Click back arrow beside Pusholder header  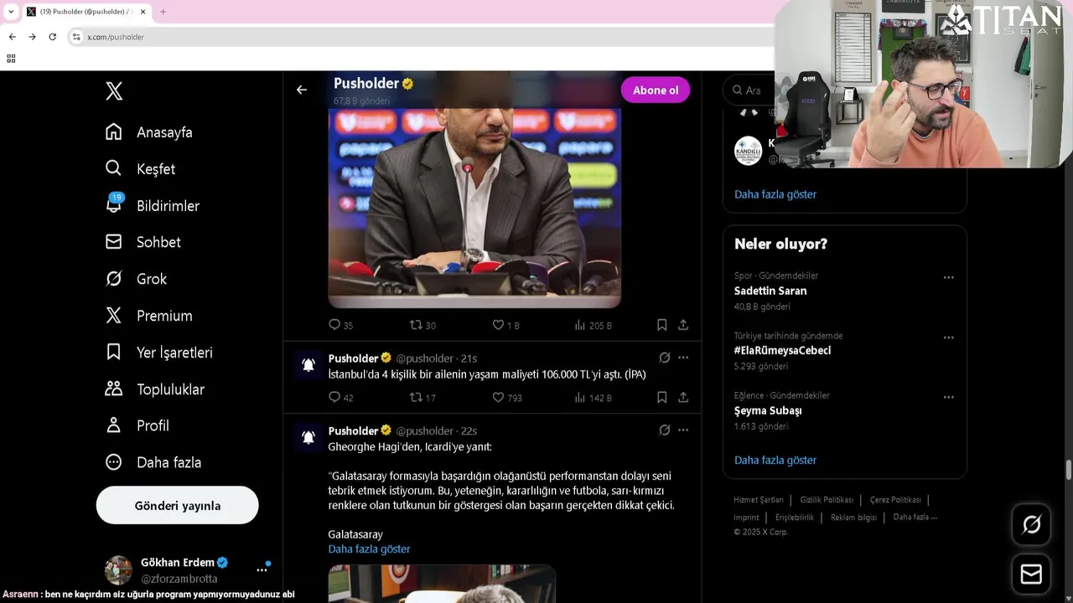302,90
